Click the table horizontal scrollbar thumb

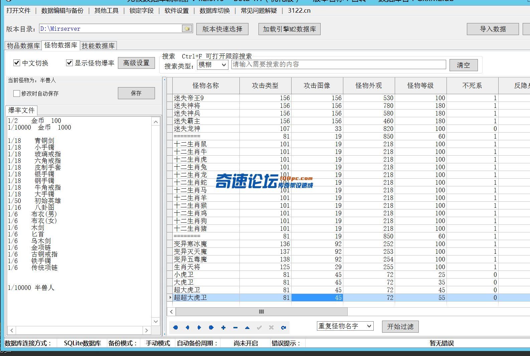(261, 312)
